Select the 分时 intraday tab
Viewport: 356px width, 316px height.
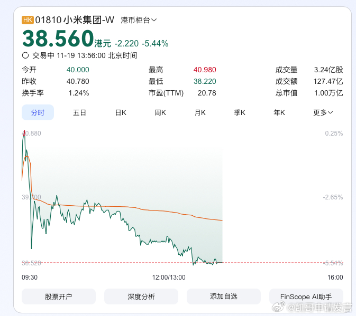click(x=38, y=112)
